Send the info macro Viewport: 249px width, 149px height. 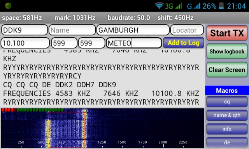[x=227, y=129]
